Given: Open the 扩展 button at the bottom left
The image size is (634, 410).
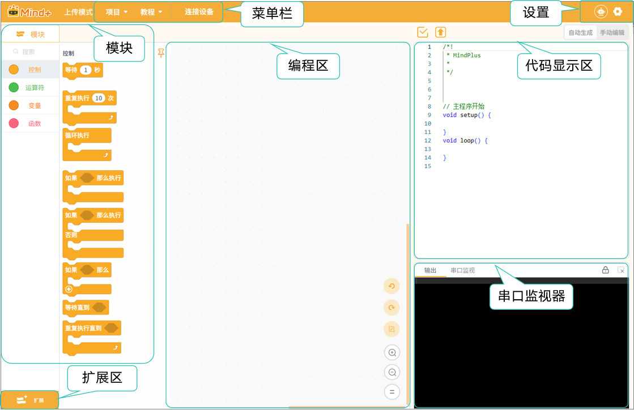Looking at the screenshot, I should pos(29,400).
